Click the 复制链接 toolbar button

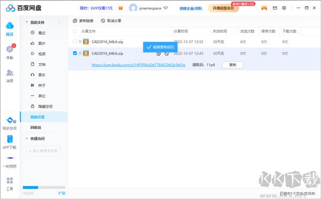83,21
